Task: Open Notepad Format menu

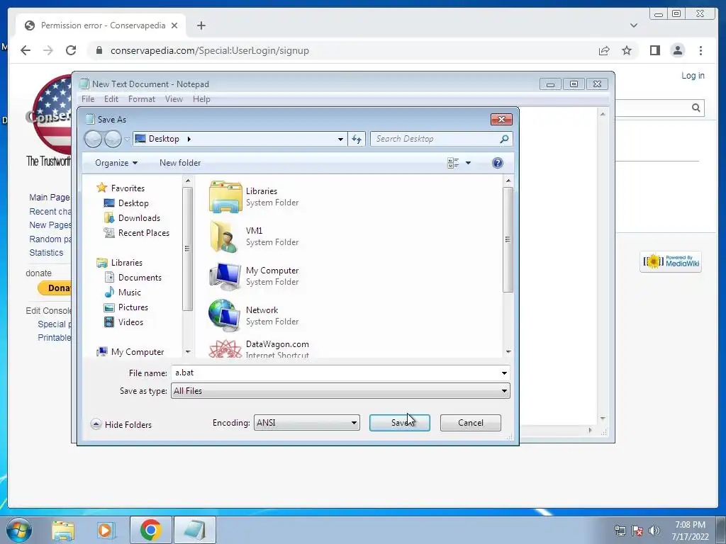Action: 142,99
